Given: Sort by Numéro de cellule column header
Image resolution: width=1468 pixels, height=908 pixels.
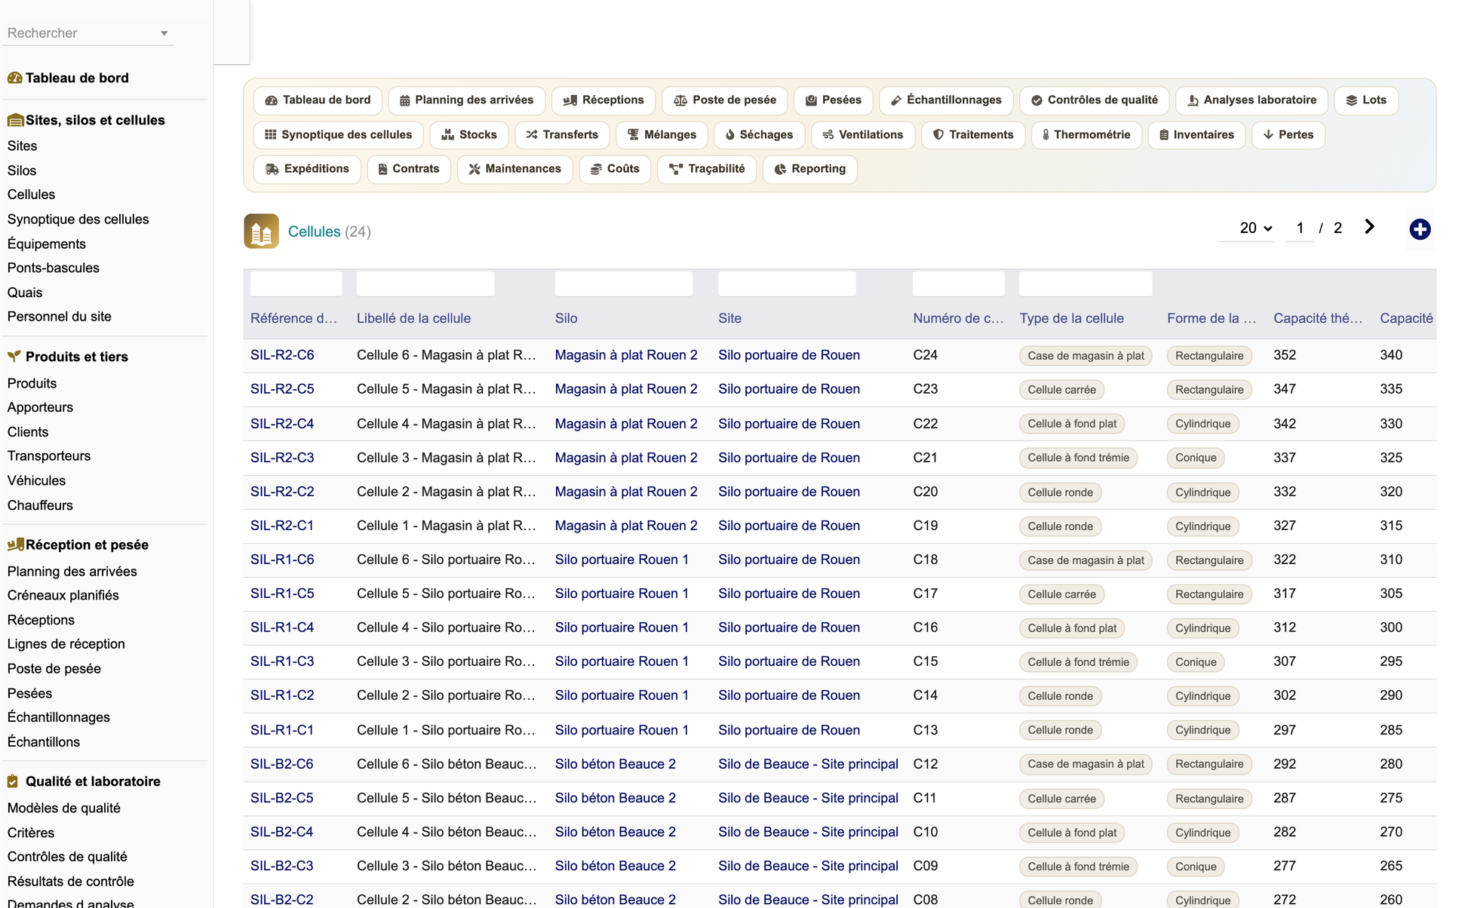Looking at the screenshot, I should (958, 318).
